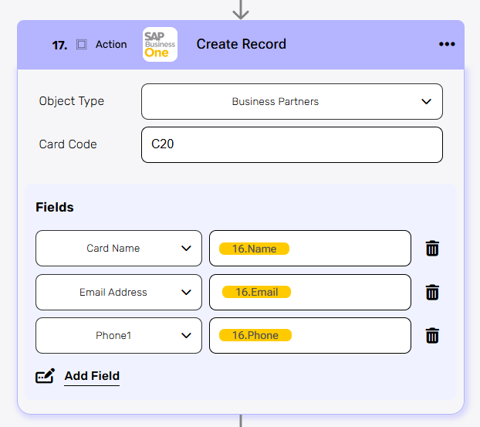Expand the Card Name field selector
Viewport: 480px width, 427px height.
click(119, 249)
